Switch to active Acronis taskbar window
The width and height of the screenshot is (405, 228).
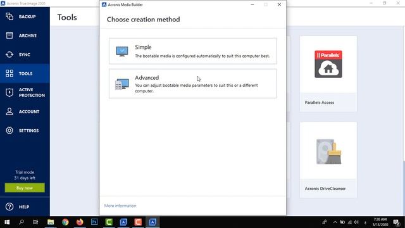(x=153, y=222)
